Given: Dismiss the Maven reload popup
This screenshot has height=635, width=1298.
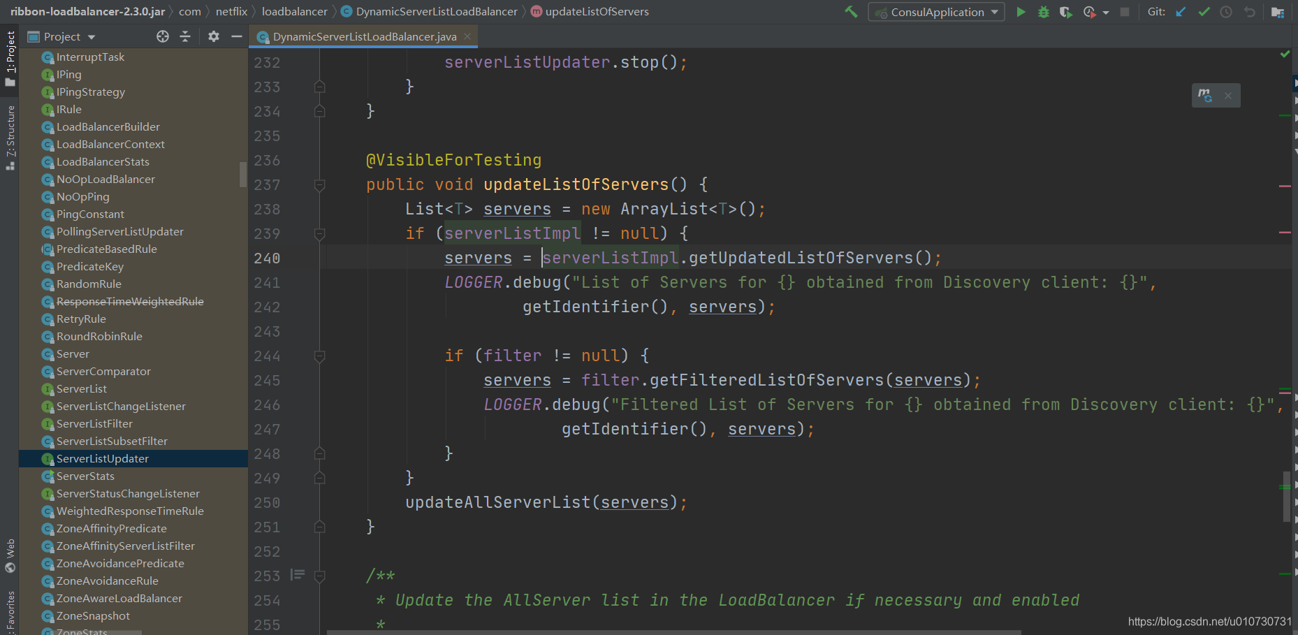Looking at the screenshot, I should click(x=1228, y=96).
